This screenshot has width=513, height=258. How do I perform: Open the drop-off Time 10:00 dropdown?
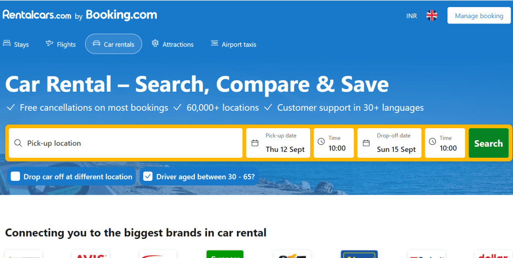click(x=445, y=143)
